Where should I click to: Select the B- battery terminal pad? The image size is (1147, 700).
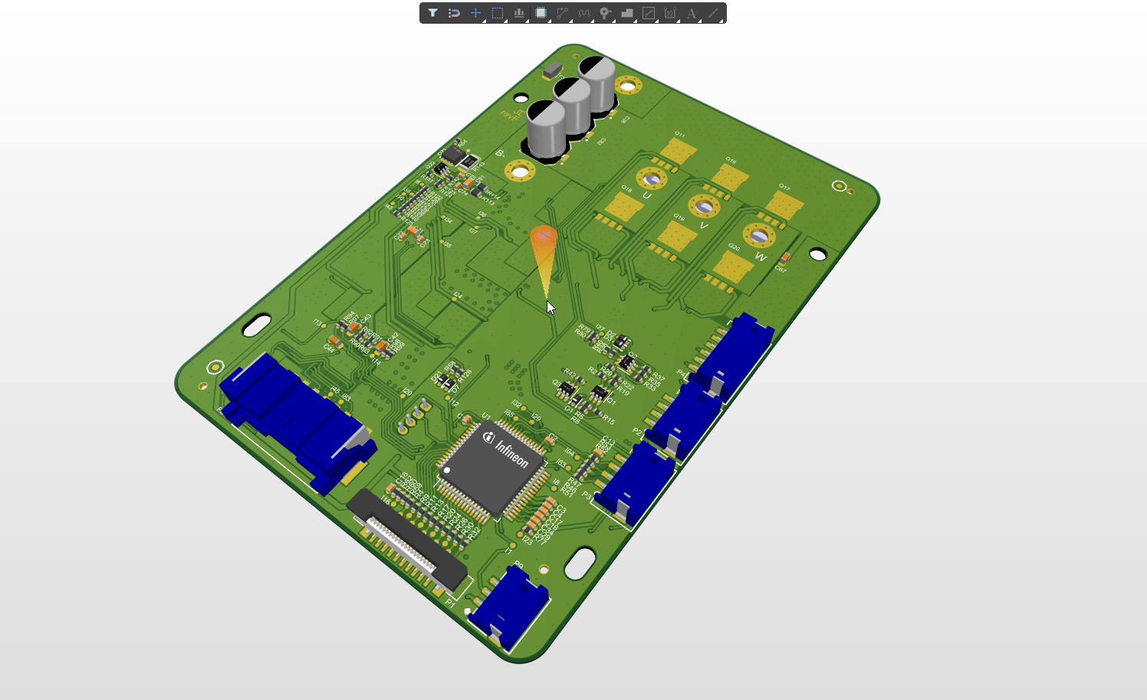click(x=520, y=170)
